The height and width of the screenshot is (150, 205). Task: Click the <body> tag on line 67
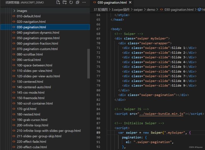pyautogui.click(x=116, y=29)
